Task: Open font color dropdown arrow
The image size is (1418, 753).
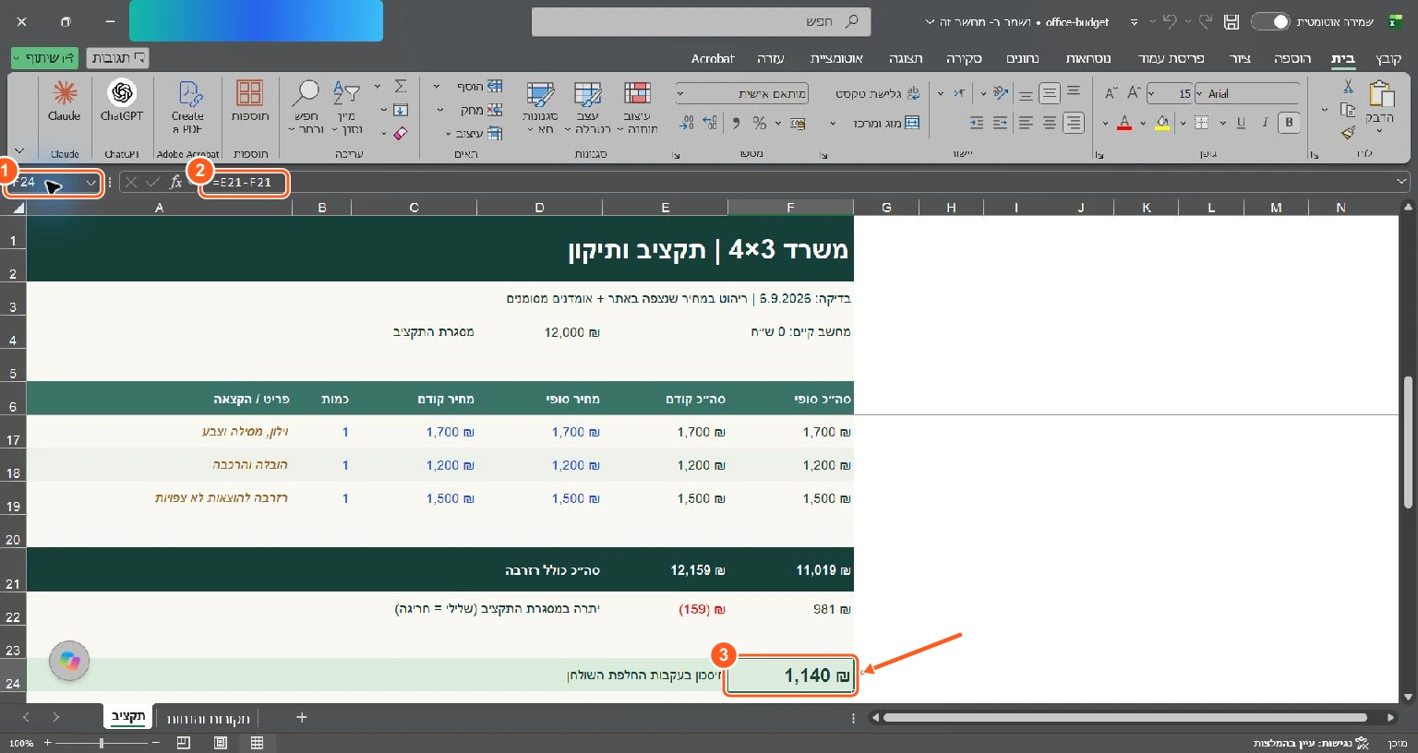Action: [1106, 123]
